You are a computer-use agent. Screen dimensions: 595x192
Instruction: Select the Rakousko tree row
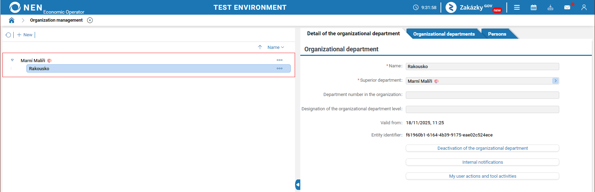(x=158, y=68)
